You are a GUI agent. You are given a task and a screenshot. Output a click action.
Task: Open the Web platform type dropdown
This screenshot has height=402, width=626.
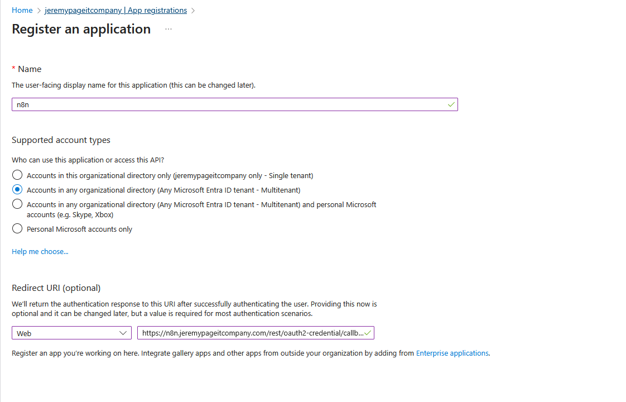tap(72, 333)
